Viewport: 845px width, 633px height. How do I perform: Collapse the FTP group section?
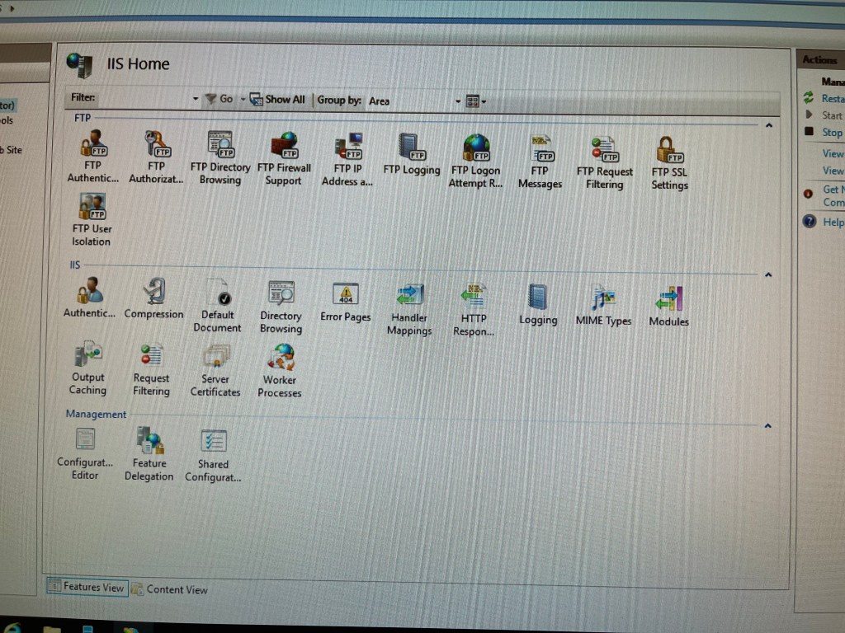pos(769,125)
